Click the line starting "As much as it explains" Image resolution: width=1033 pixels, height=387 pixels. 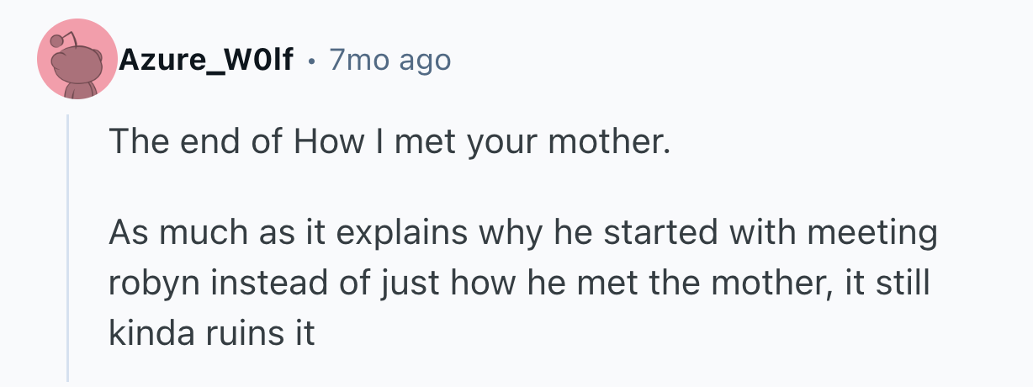point(522,232)
